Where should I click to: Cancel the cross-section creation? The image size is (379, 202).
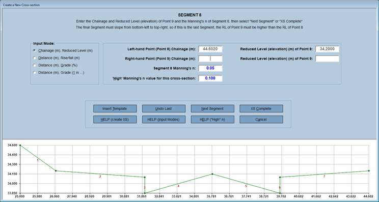point(261,120)
